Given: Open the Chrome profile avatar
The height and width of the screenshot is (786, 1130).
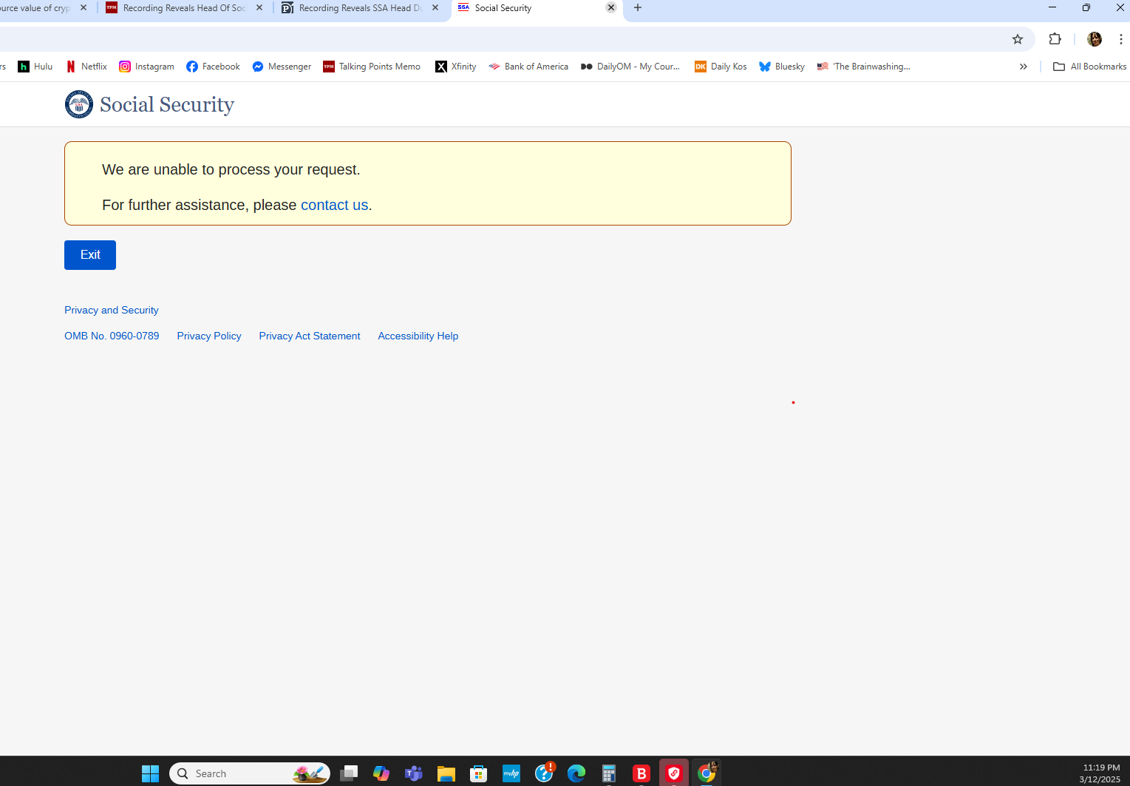Looking at the screenshot, I should 1094,39.
